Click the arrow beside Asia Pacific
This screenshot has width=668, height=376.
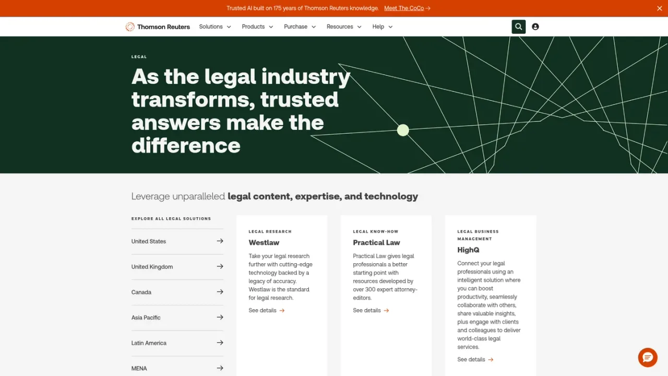(220, 318)
